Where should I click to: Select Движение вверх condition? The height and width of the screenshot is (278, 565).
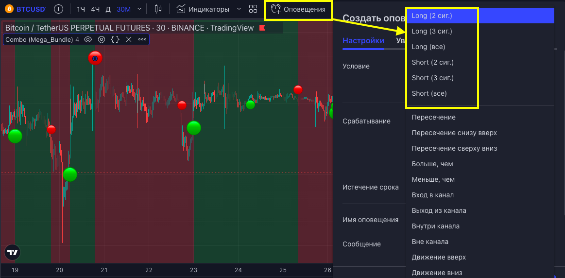point(479,257)
